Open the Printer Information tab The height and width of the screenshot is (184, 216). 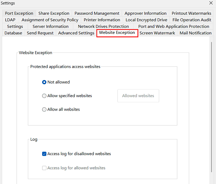click(102, 20)
